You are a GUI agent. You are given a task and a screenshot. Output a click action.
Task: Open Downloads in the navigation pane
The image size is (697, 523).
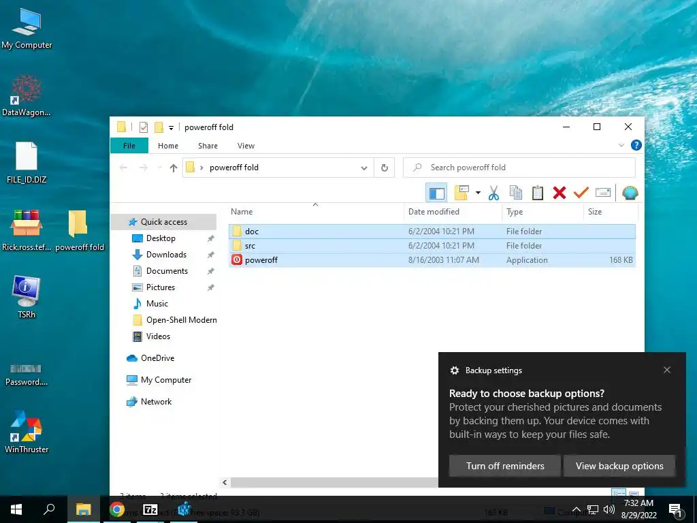click(166, 255)
